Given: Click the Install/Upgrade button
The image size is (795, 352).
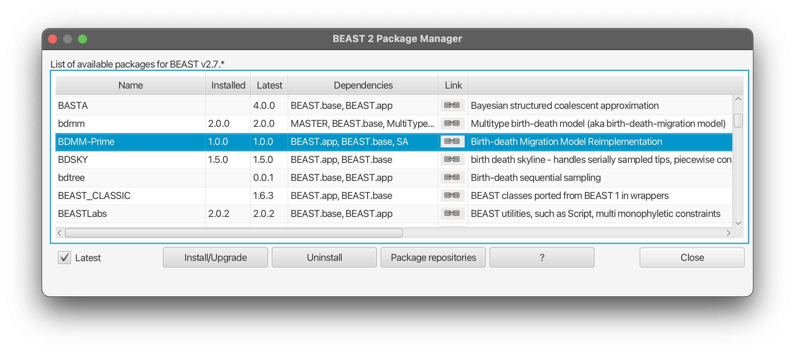Looking at the screenshot, I should coord(215,257).
